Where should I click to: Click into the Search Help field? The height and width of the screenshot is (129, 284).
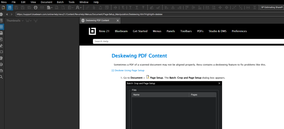pos(188,41)
